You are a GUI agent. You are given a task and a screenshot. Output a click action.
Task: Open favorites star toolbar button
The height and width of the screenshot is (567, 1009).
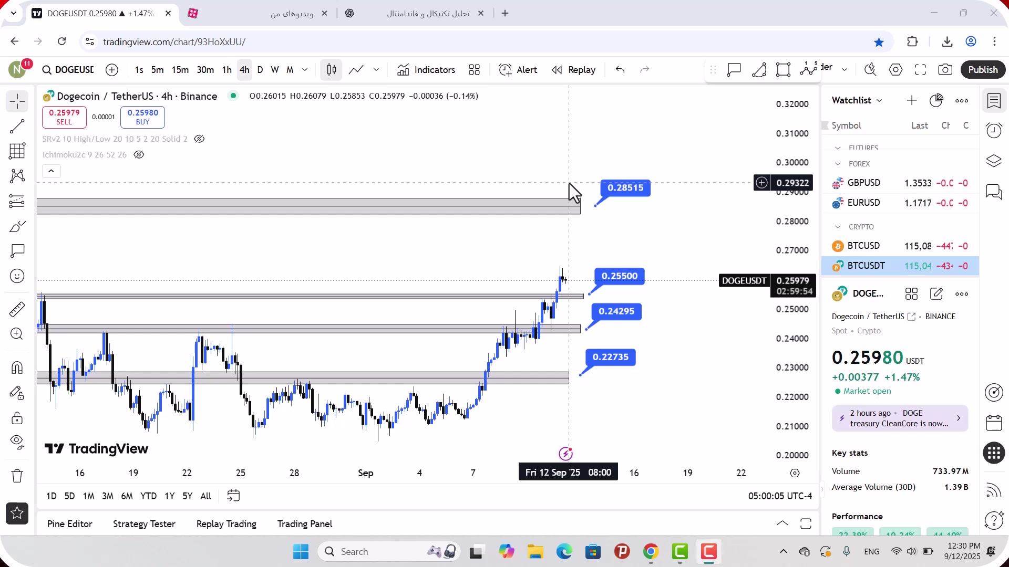point(17,513)
